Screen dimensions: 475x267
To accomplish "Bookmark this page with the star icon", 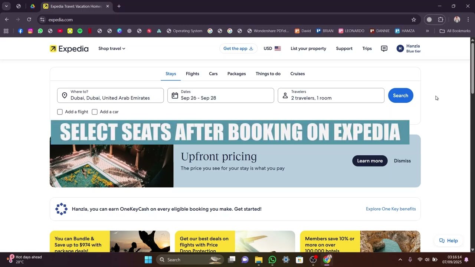I will pos(414,20).
